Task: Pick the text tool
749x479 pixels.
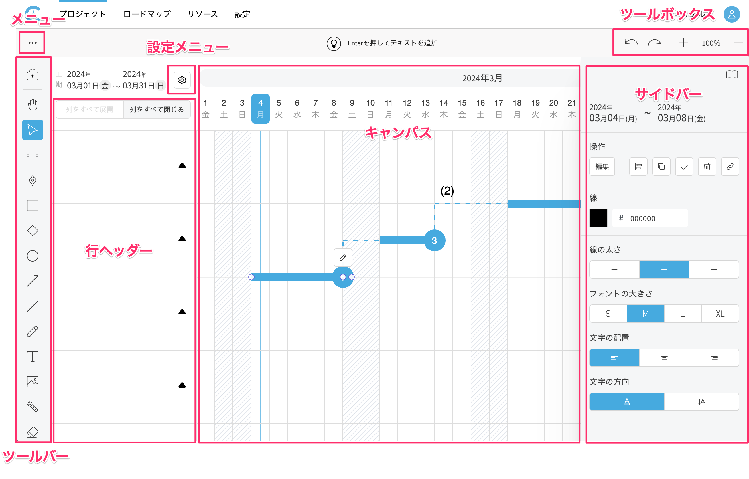Action: point(32,357)
